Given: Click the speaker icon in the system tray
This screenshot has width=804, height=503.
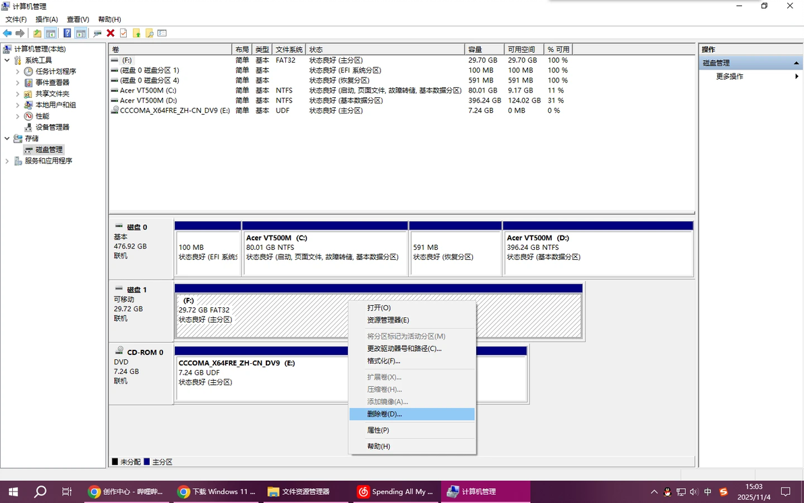Looking at the screenshot, I should (x=695, y=492).
